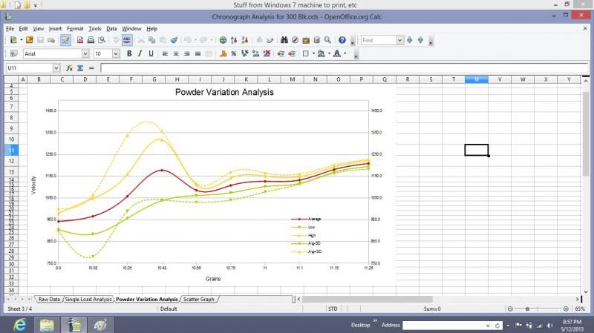Click the Internet Explorer taskbar icon
The image size is (594, 333).
[20, 325]
